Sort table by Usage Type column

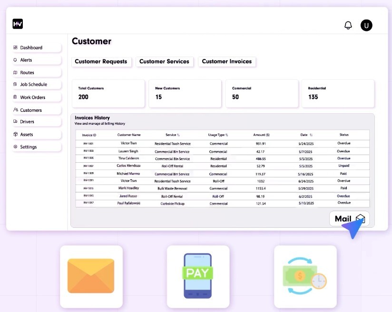pyautogui.click(x=218, y=135)
